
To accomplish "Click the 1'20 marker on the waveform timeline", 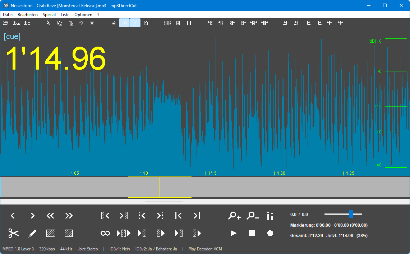I will 281,173.
